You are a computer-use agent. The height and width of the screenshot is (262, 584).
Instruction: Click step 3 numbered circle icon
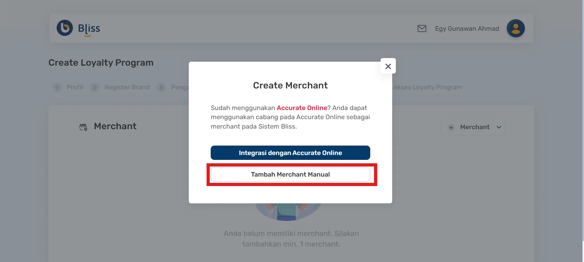click(161, 87)
